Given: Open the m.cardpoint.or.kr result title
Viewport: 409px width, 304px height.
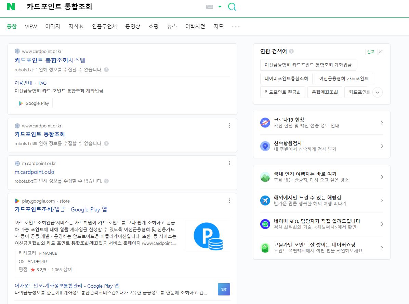Looking at the screenshot, I should [x=35, y=172].
